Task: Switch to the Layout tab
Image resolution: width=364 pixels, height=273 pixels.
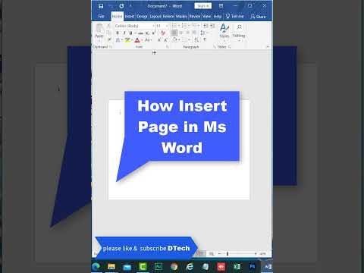Action: click(155, 16)
